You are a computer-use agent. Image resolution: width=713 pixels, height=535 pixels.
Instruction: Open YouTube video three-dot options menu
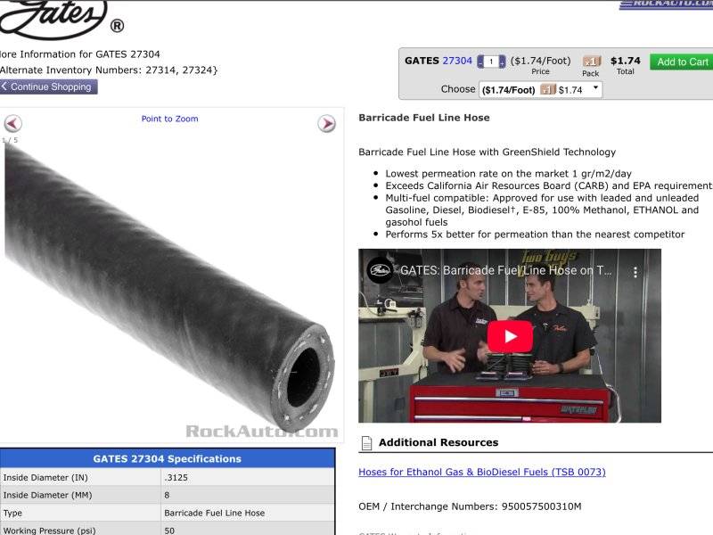(x=636, y=271)
